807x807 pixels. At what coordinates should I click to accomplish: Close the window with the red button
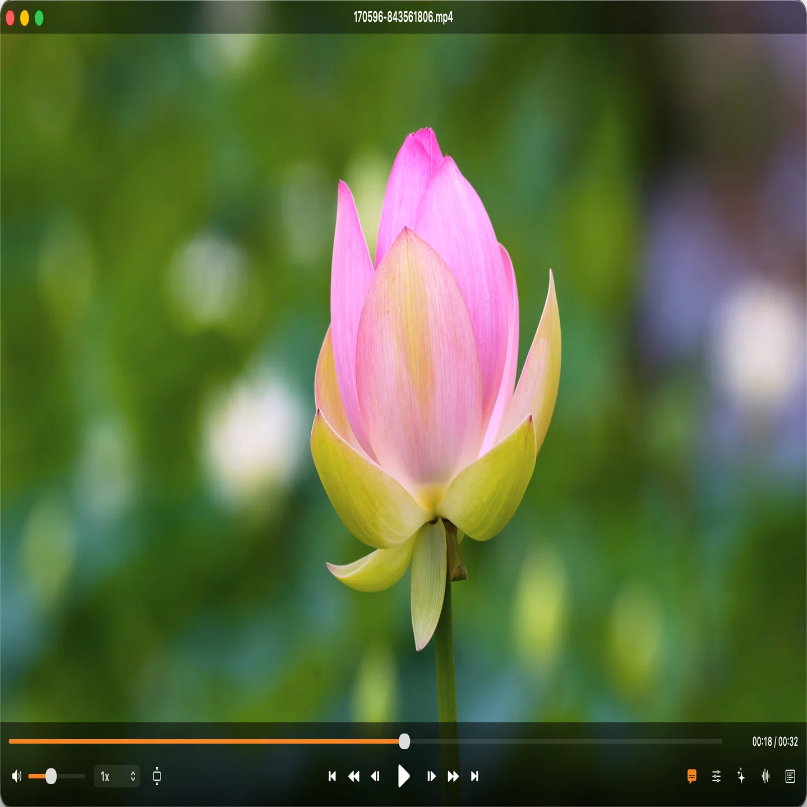[10, 18]
